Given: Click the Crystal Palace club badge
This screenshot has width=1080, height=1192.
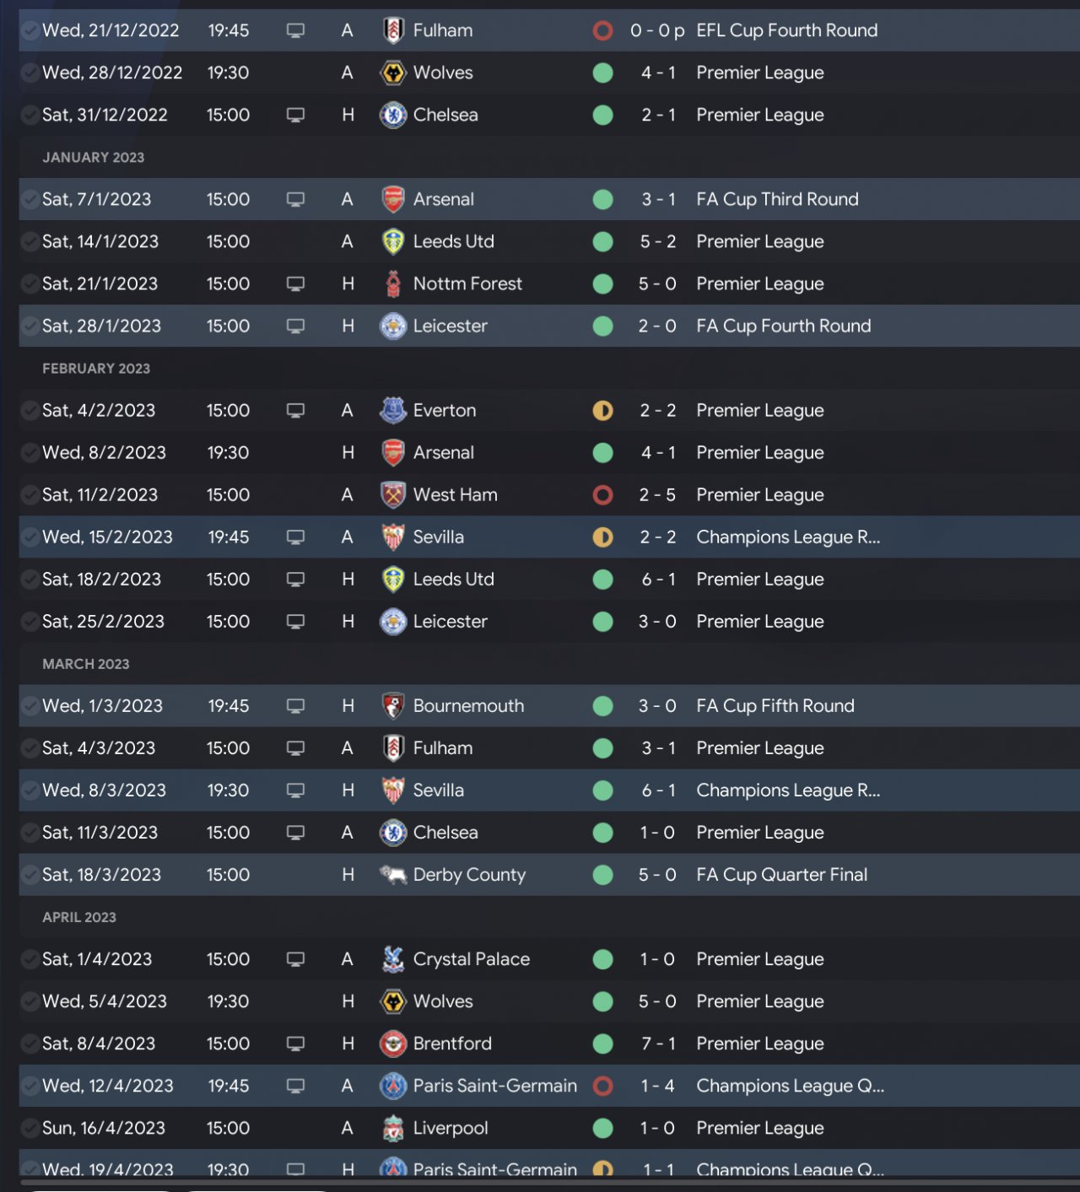Looking at the screenshot, I should [393, 959].
